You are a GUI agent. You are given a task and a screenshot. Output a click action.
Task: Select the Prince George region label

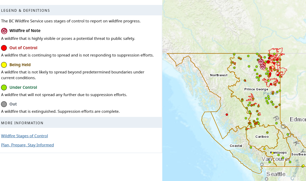(256, 89)
